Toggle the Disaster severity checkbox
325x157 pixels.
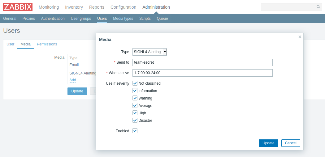[x=135, y=120]
